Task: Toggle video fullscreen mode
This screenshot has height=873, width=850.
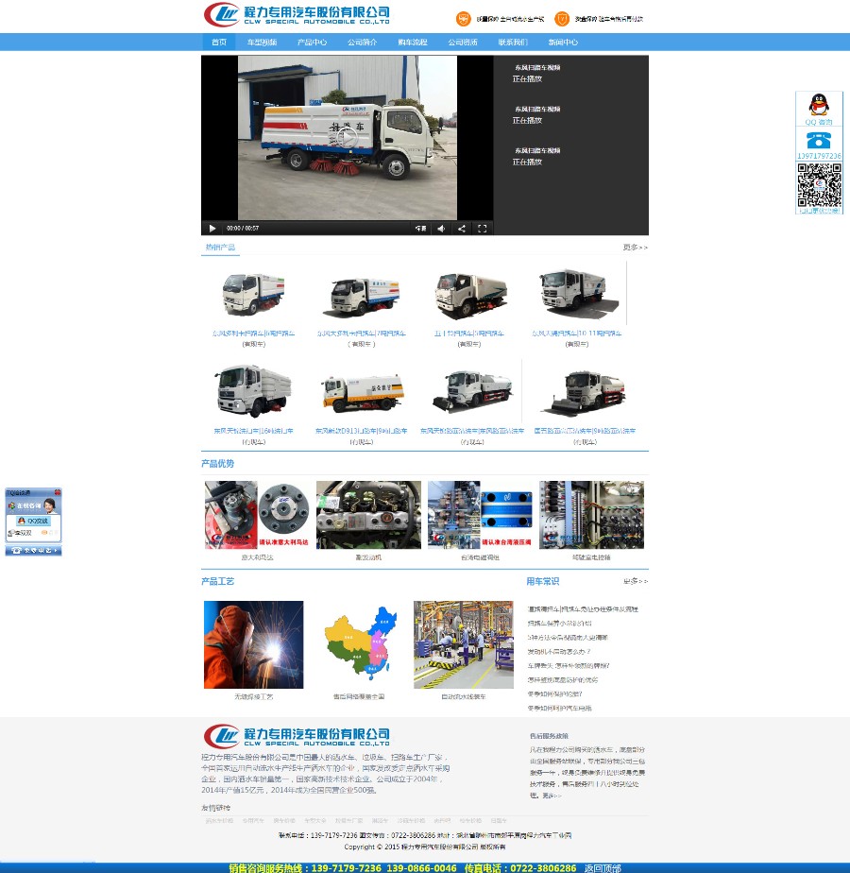Action: pyautogui.click(x=482, y=229)
